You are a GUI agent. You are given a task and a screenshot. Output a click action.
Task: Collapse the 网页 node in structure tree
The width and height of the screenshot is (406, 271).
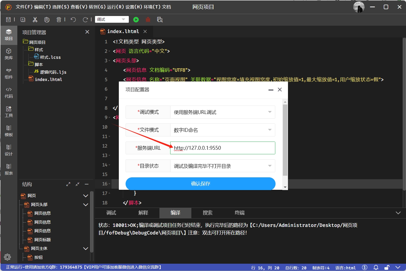(x=86, y=196)
